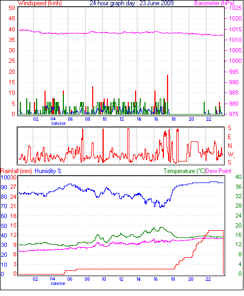Click the N label on wind direction scale
Viewport: 244px width, 296px height.
pos(230,146)
